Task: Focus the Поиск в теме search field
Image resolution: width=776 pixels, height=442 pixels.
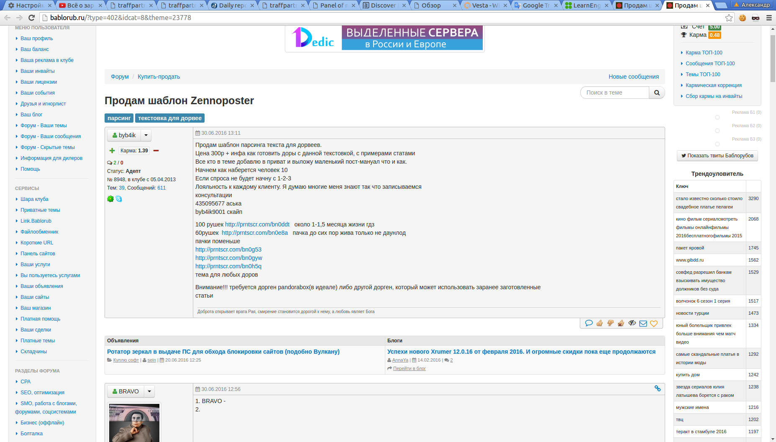Action: point(615,93)
